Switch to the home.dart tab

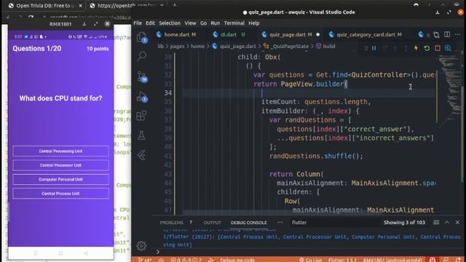176,35
